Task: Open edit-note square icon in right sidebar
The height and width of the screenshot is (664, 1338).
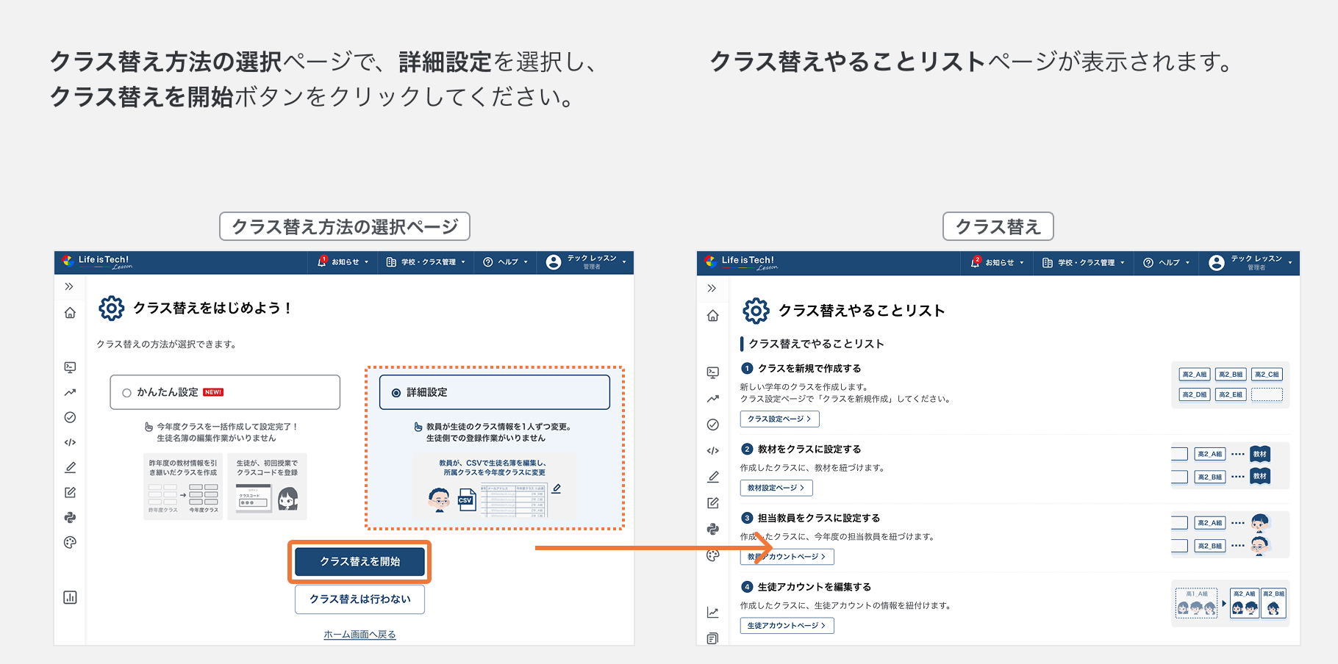Action: point(712,503)
